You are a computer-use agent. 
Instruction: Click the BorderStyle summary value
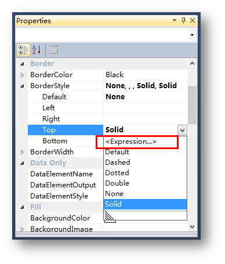(141, 86)
